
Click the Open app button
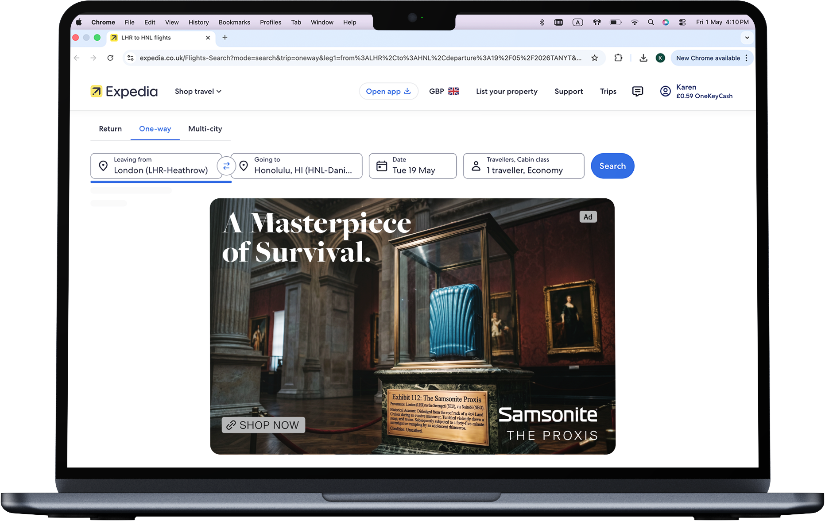pyautogui.click(x=388, y=91)
